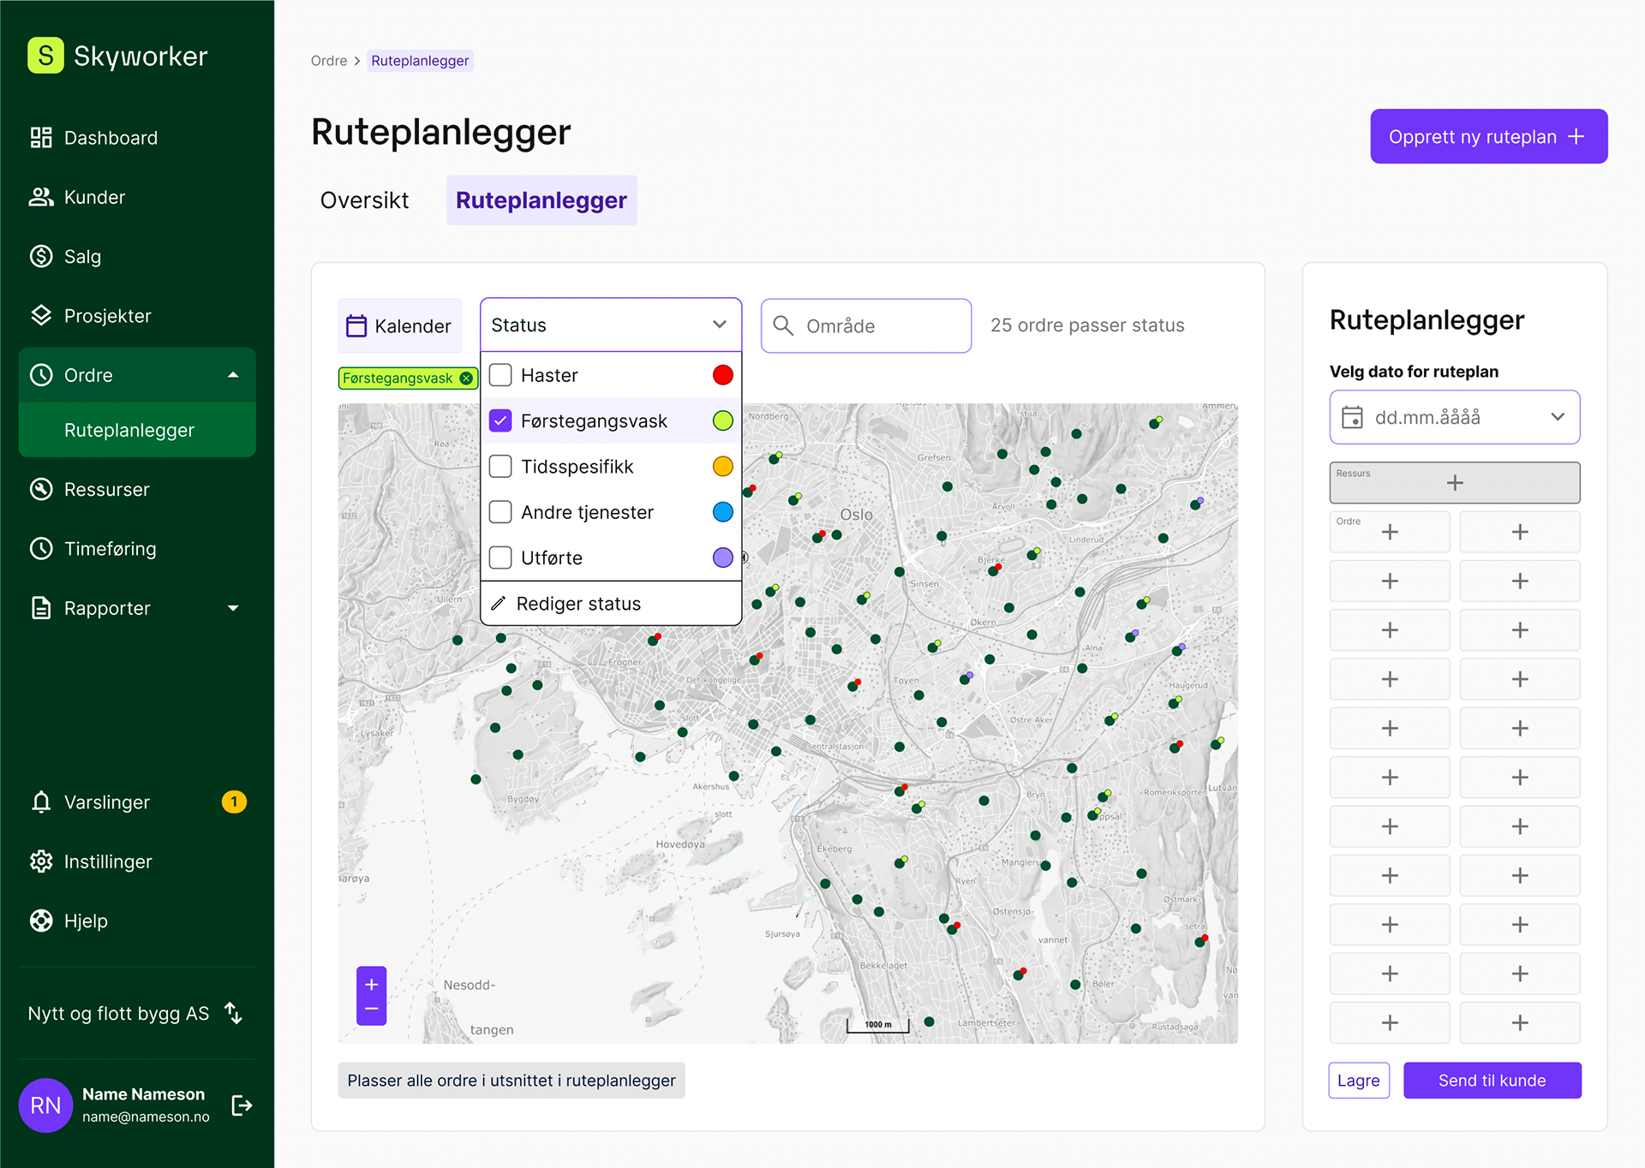Image resolution: width=1645 pixels, height=1168 pixels.
Task: Click the Send til kunde button
Action: (x=1491, y=1081)
